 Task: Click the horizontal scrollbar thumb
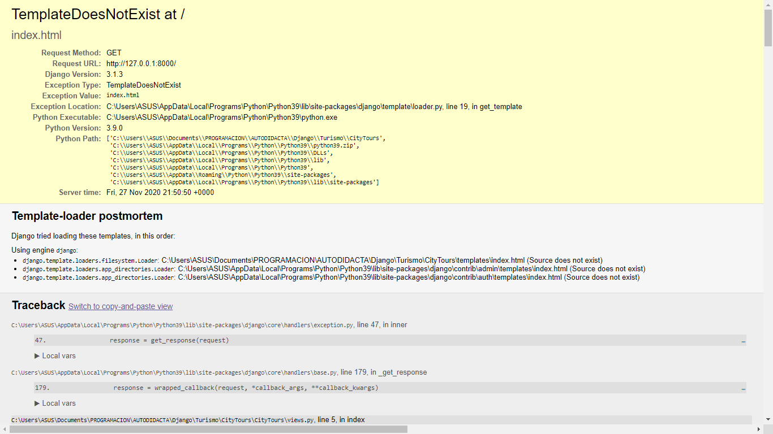pos(208,429)
